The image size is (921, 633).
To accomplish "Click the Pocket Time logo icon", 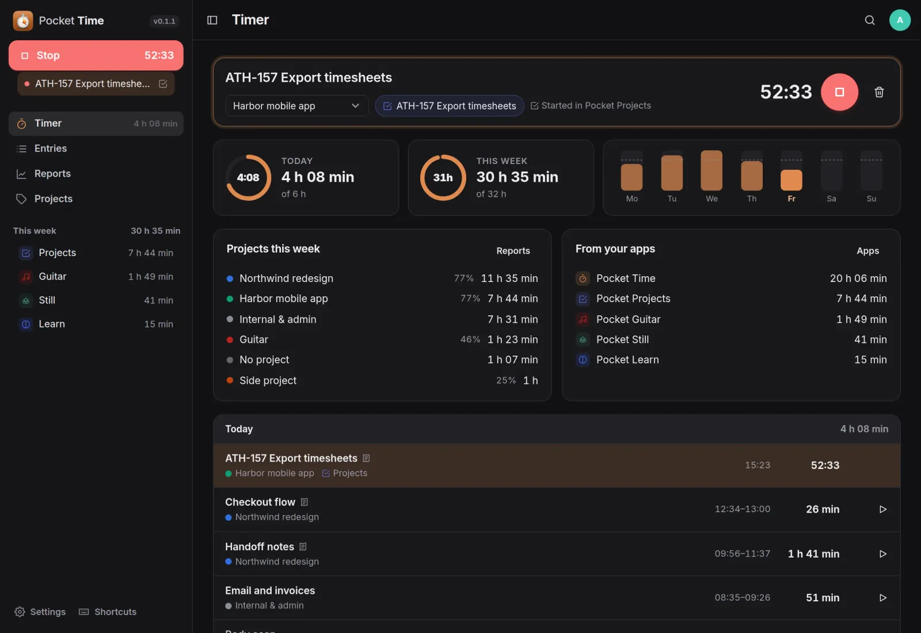I will coord(23,21).
